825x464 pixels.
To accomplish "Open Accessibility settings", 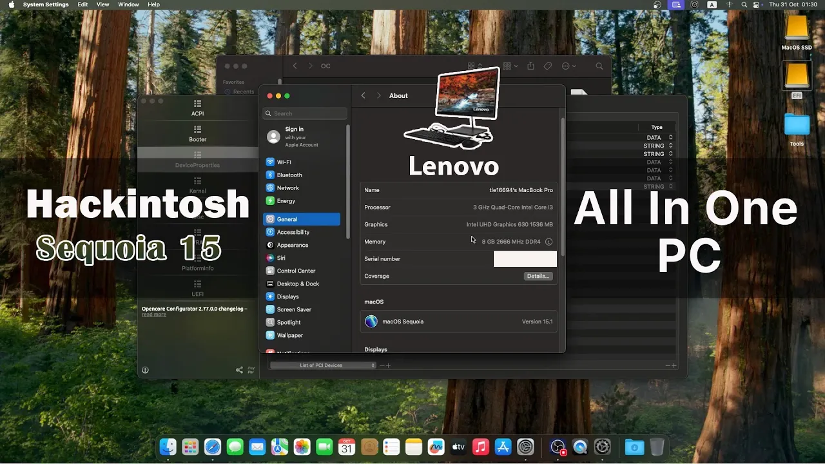I will [x=293, y=232].
